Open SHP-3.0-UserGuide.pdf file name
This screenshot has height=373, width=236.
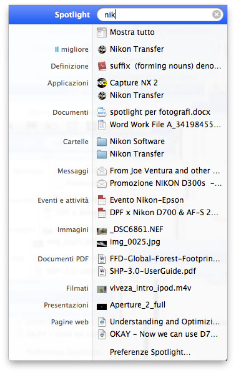(x=153, y=271)
